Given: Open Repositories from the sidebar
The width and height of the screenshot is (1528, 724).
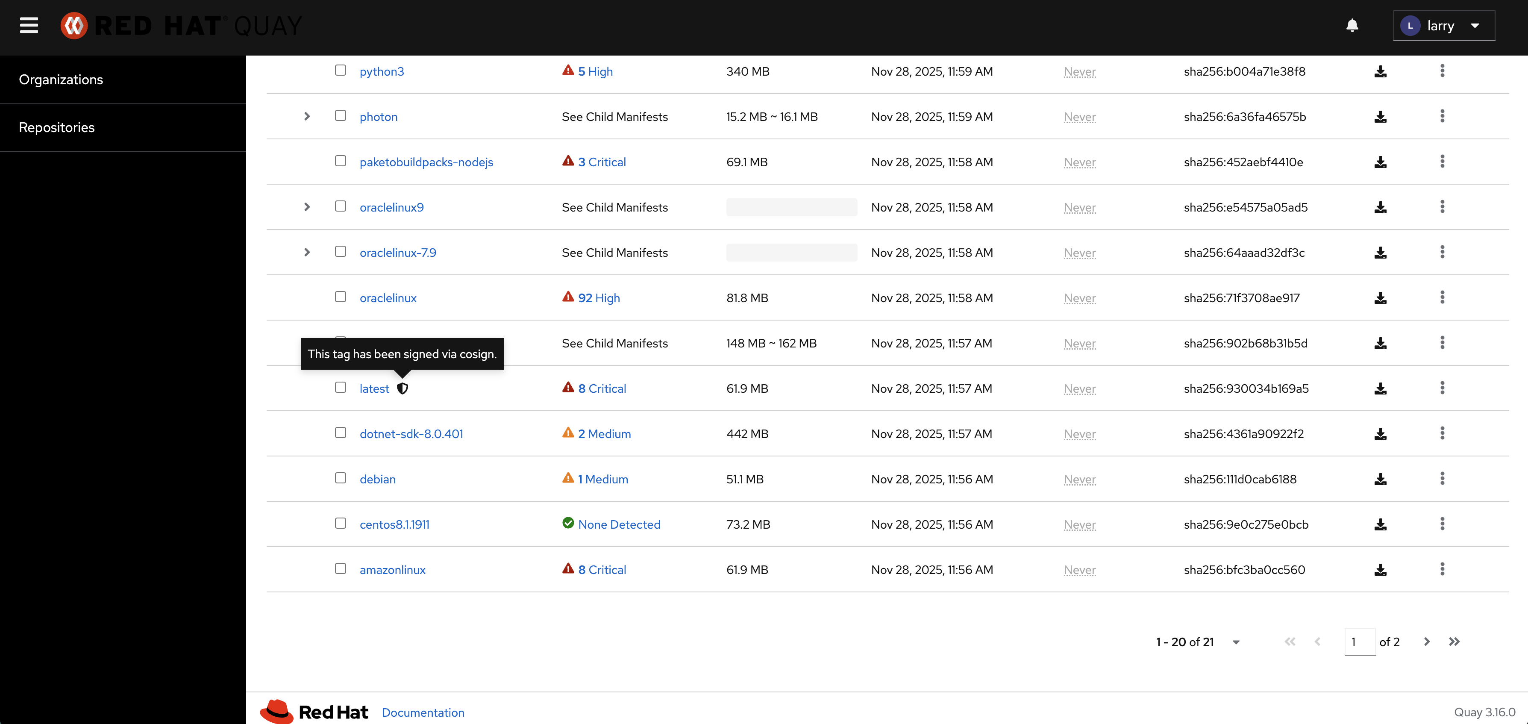Looking at the screenshot, I should (56, 128).
